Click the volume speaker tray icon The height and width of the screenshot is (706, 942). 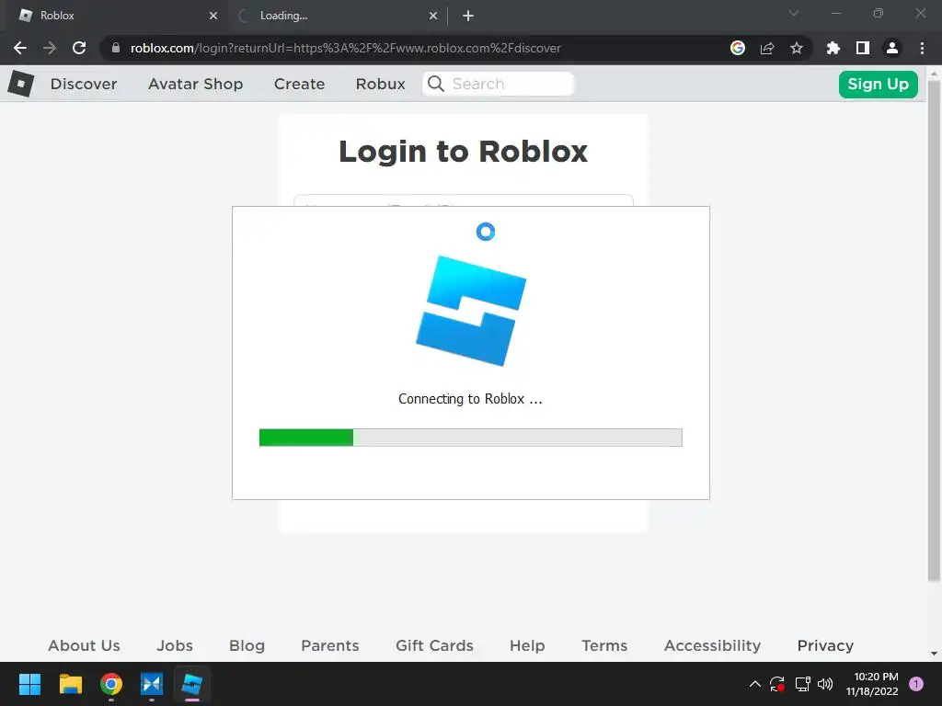coord(825,684)
